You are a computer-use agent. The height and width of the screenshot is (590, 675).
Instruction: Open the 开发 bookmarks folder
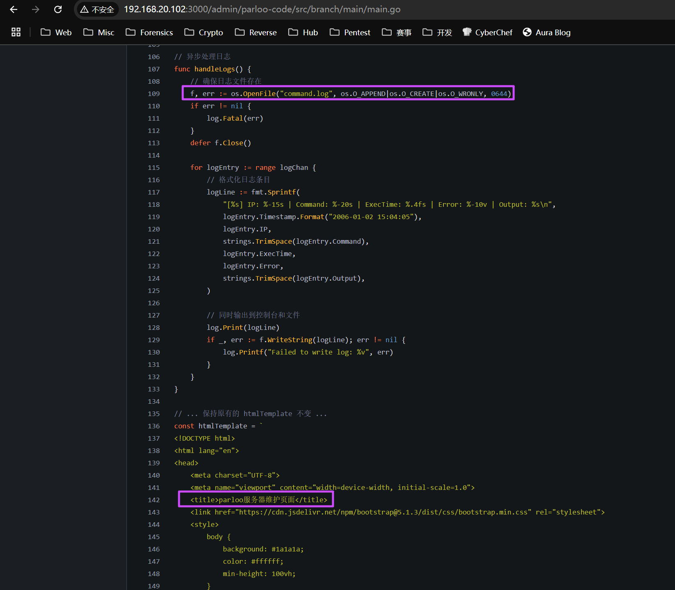[437, 32]
